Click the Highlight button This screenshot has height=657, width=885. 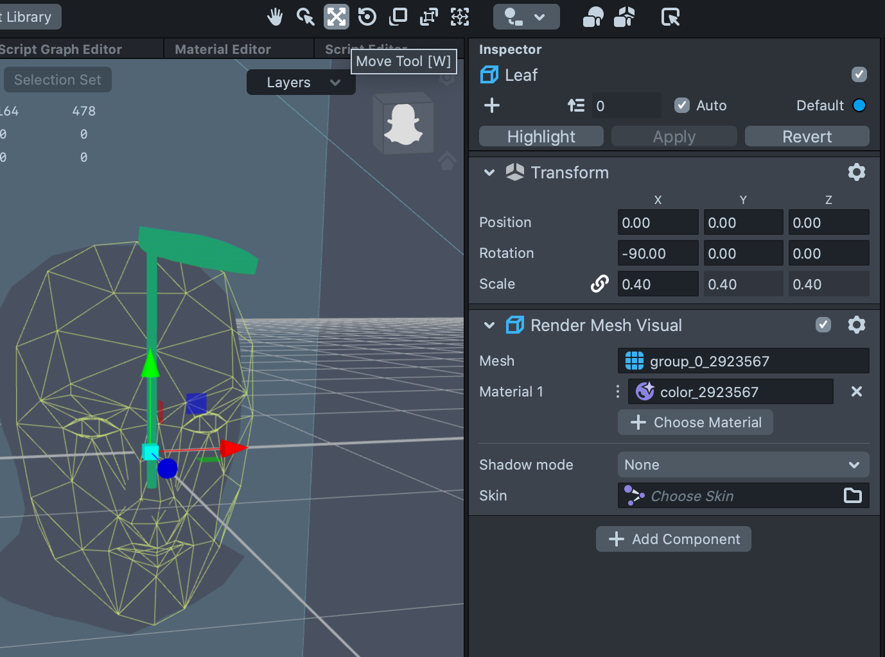pos(541,137)
